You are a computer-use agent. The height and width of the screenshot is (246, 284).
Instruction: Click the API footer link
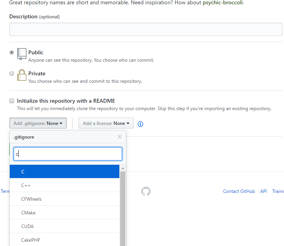pyautogui.click(x=264, y=191)
